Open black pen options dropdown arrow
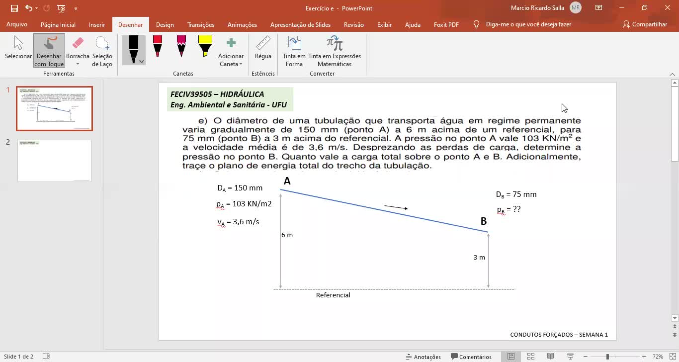Viewport: 679px width, 362px height. pos(142,62)
